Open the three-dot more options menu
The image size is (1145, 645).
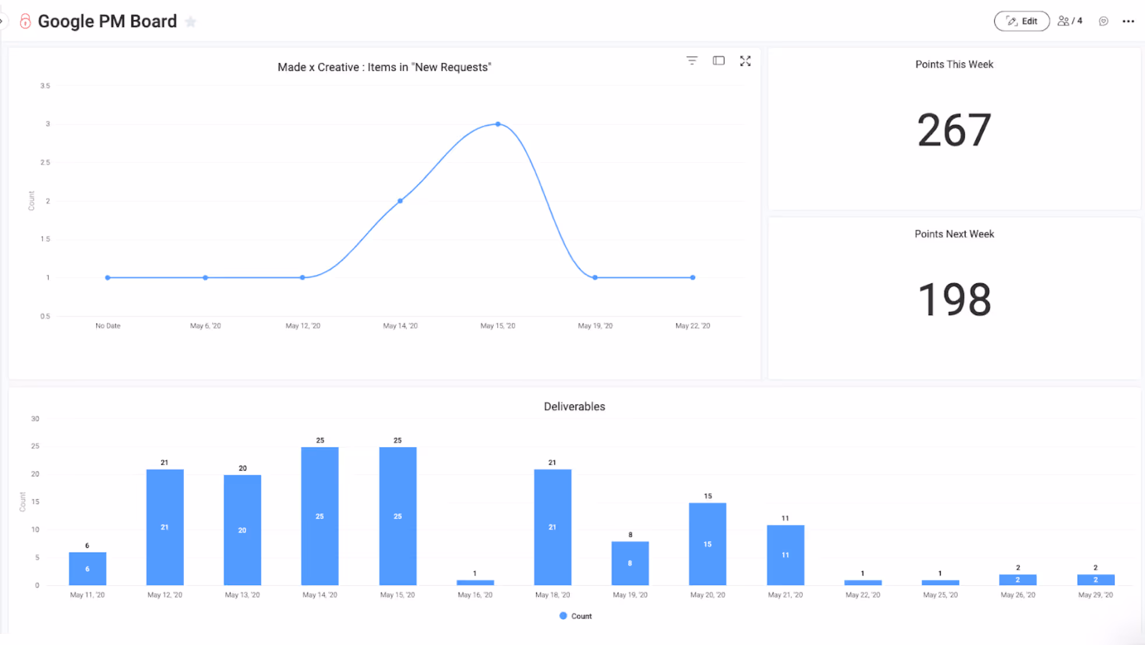click(1128, 22)
